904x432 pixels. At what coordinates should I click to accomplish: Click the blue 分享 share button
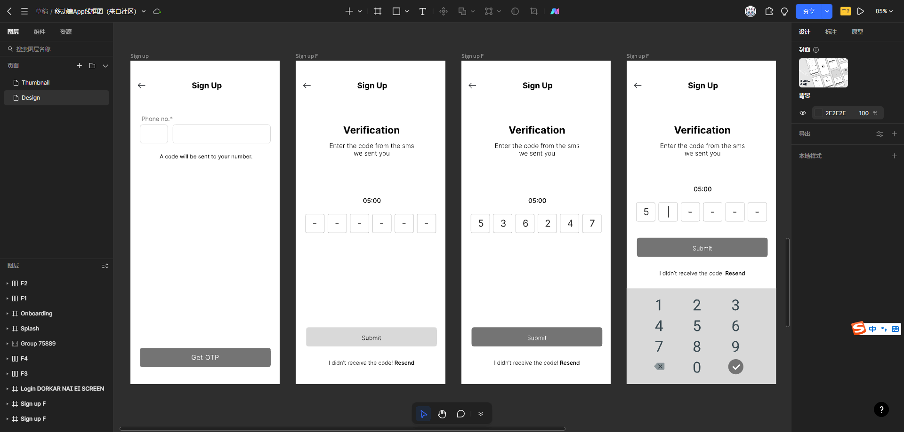809,11
